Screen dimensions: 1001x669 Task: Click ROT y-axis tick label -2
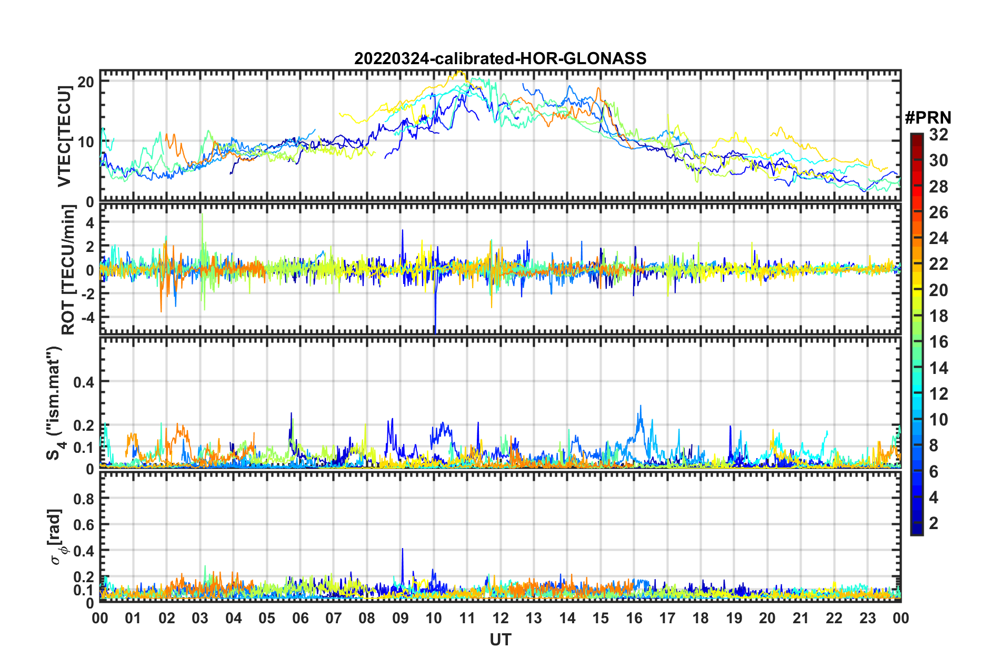87,294
